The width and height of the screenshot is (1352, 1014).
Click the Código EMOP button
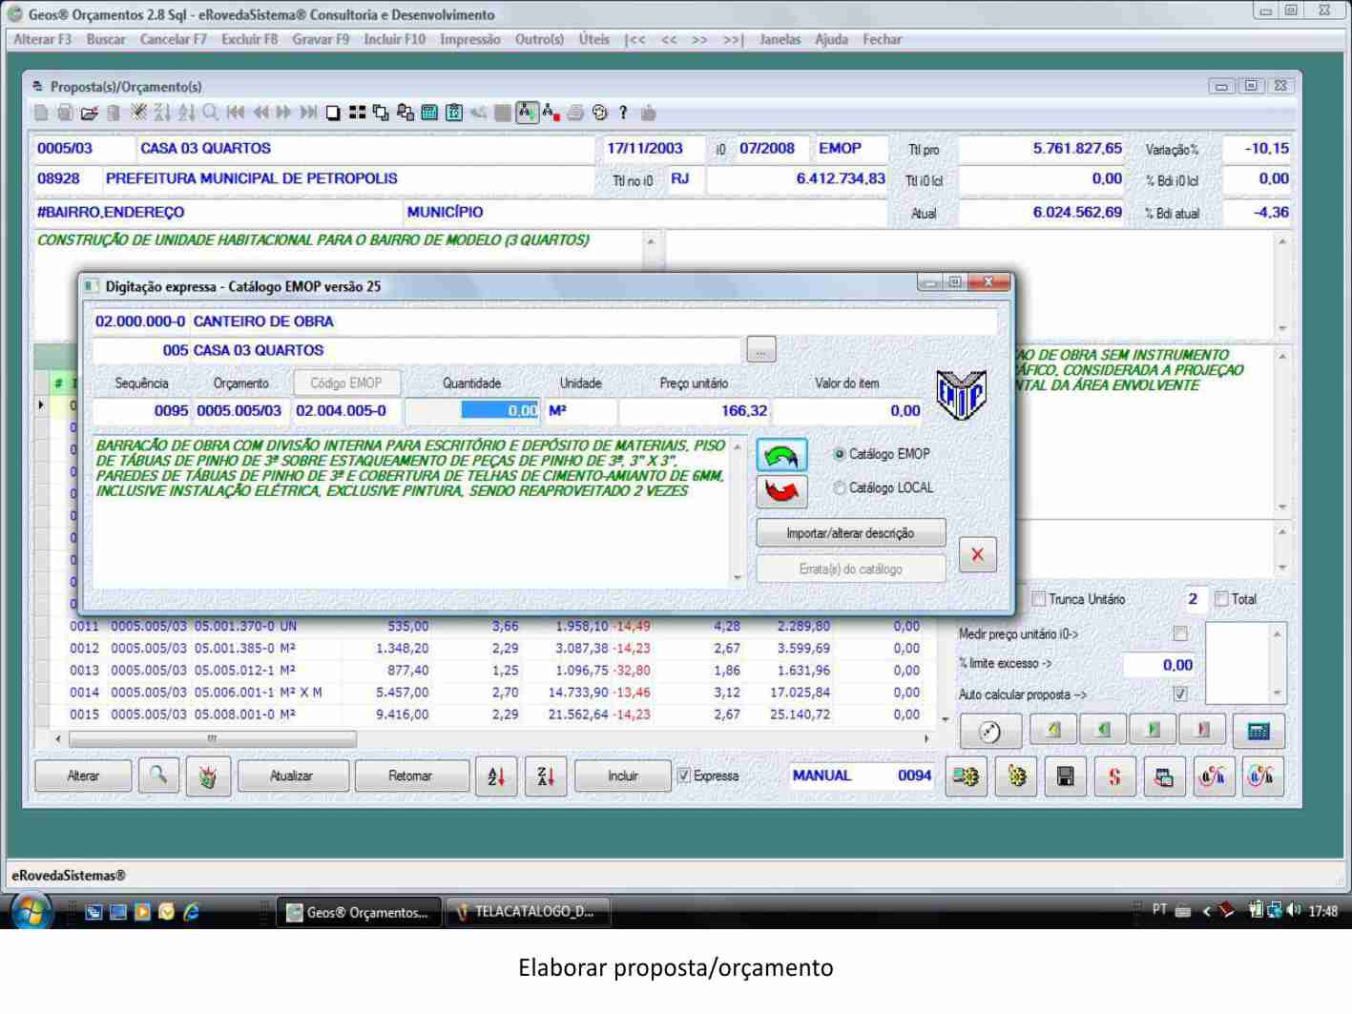(x=346, y=383)
